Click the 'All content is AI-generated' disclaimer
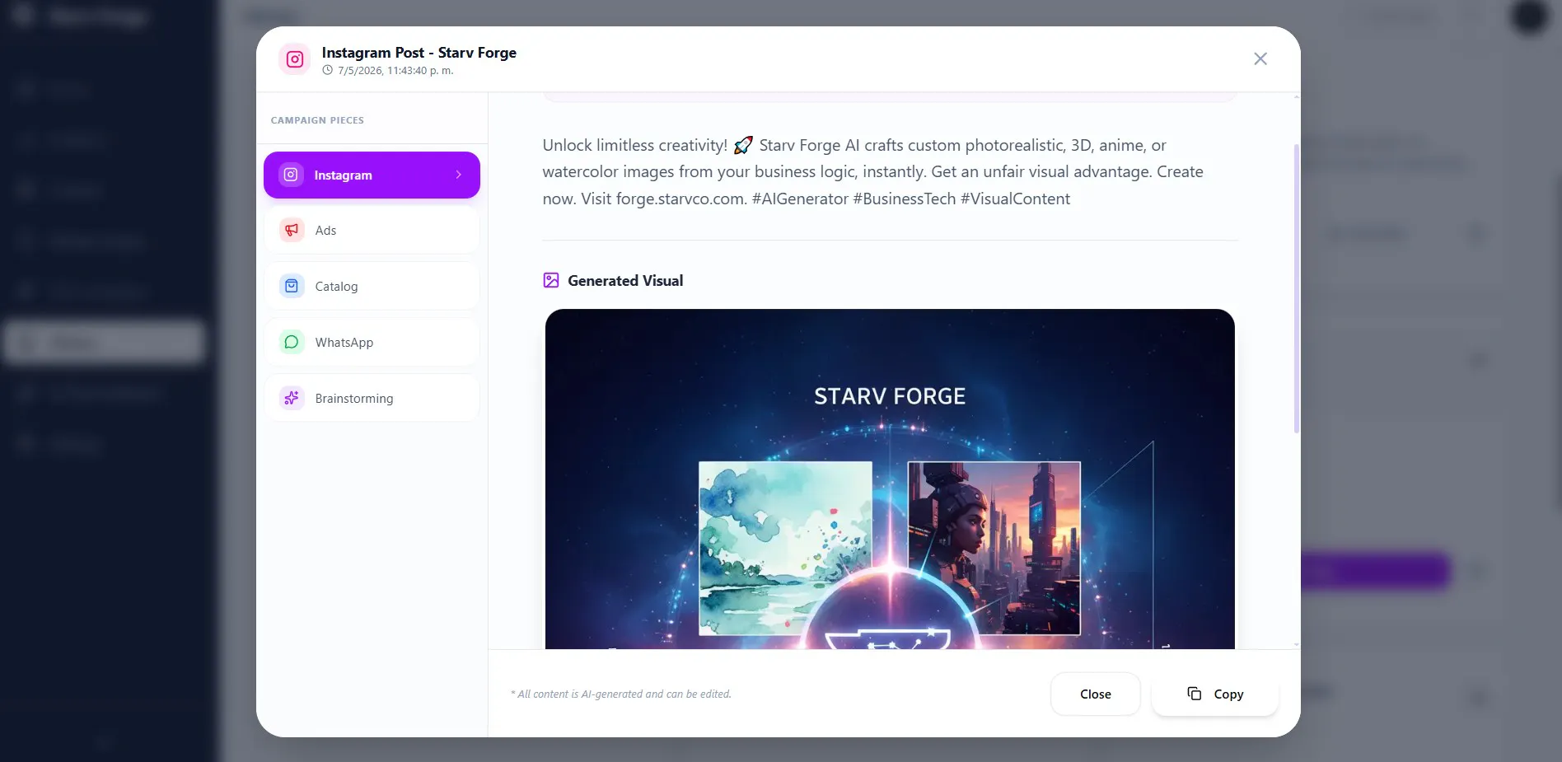The width and height of the screenshot is (1562, 762). point(621,694)
